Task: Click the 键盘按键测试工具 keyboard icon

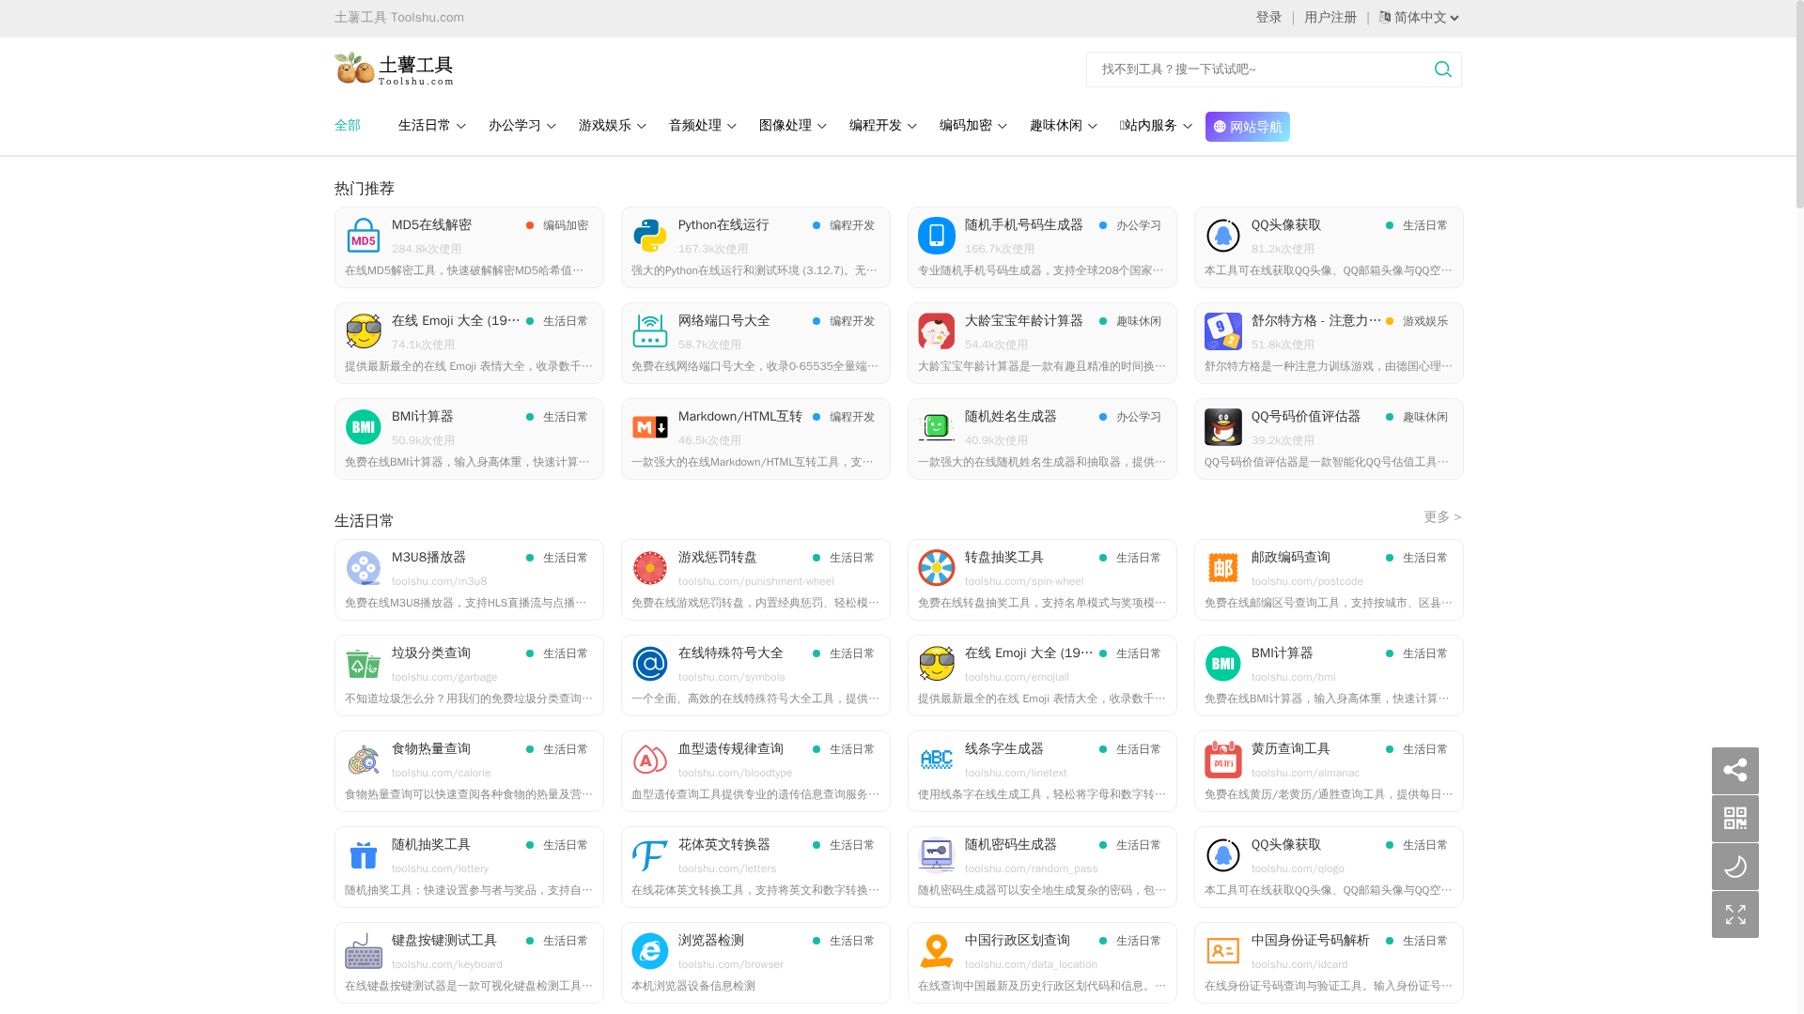Action: coord(364,951)
